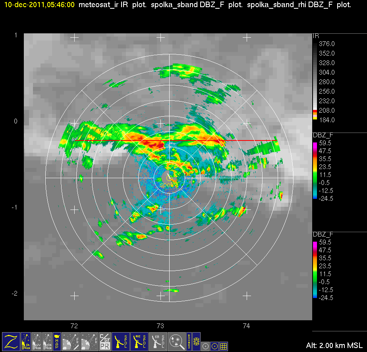Select the blue circle-dot button
Screen dimensions: 367x352
[214, 345]
